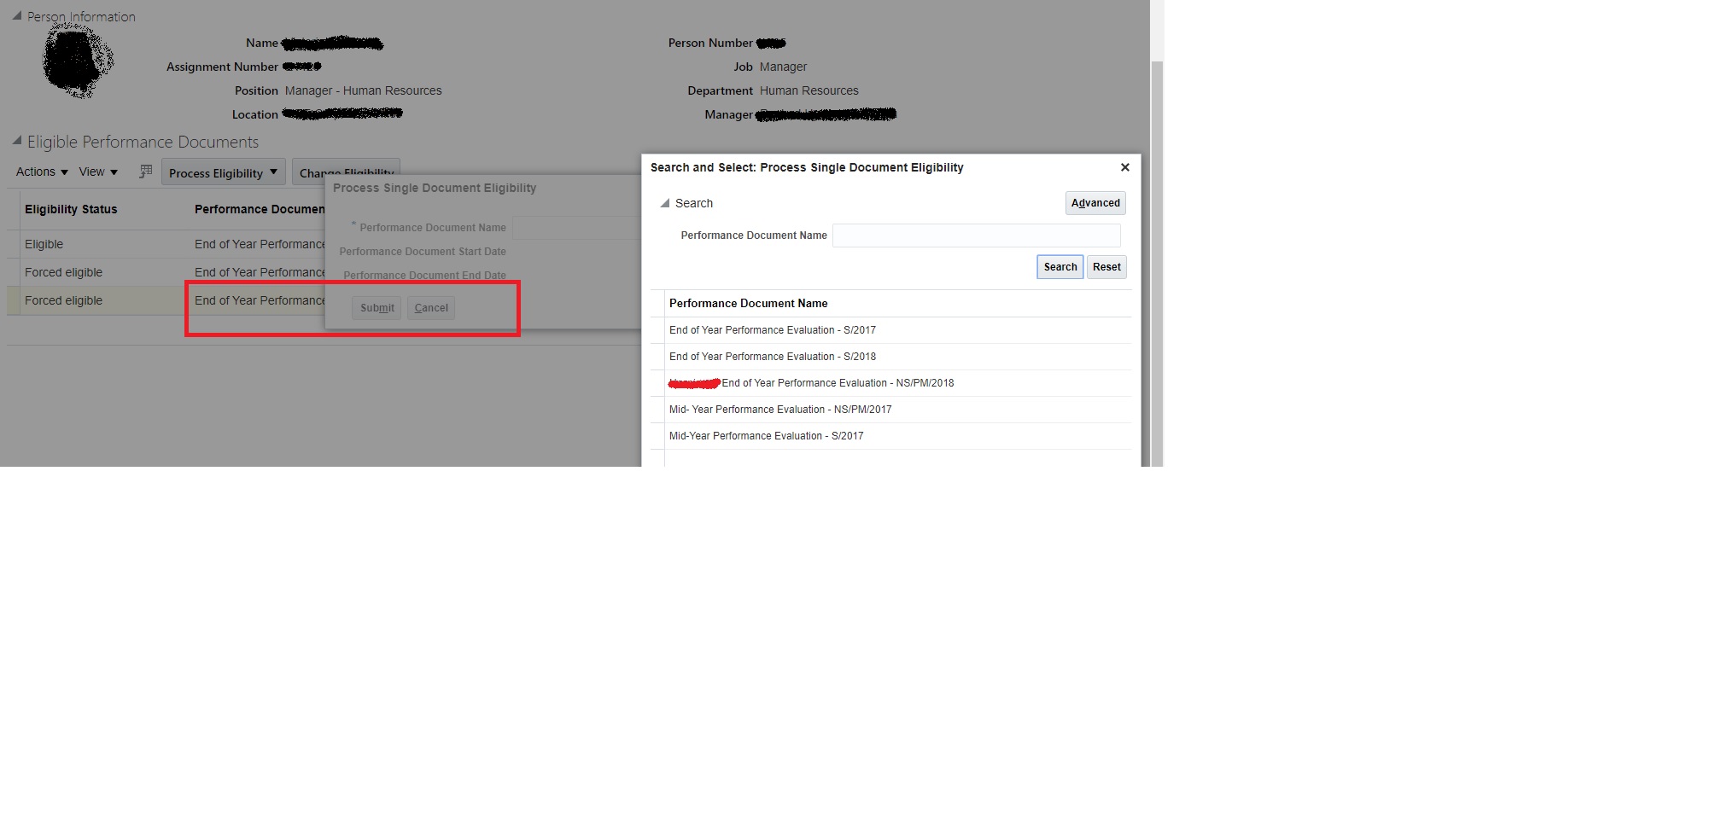This screenshot has width=1728, height=826.
Task: Click the person photo thumbnail
Action: (77, 60)
